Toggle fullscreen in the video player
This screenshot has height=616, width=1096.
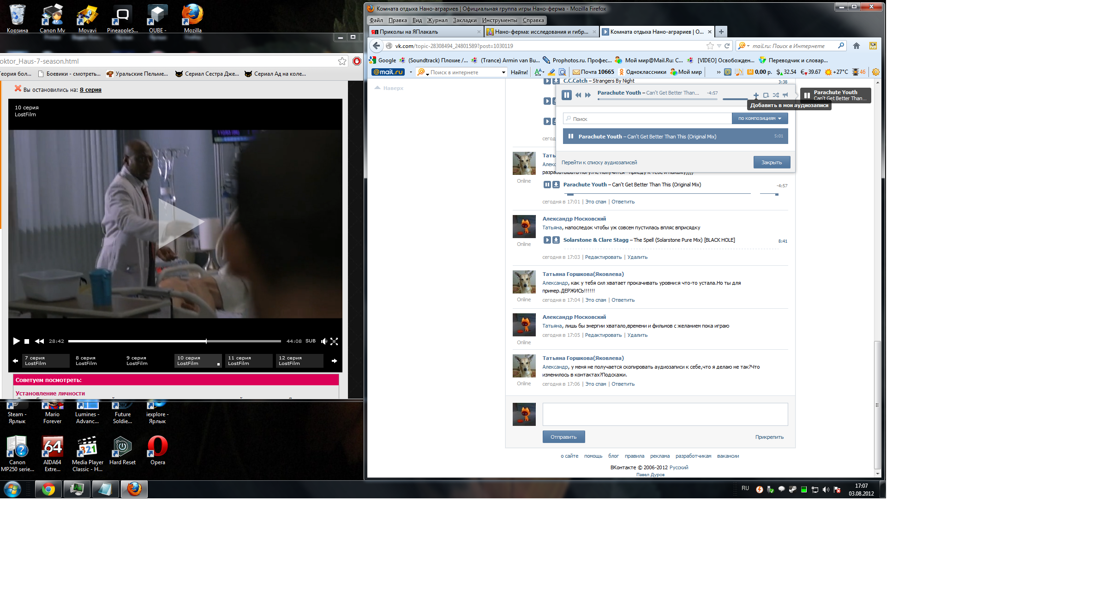coord(334,341)
